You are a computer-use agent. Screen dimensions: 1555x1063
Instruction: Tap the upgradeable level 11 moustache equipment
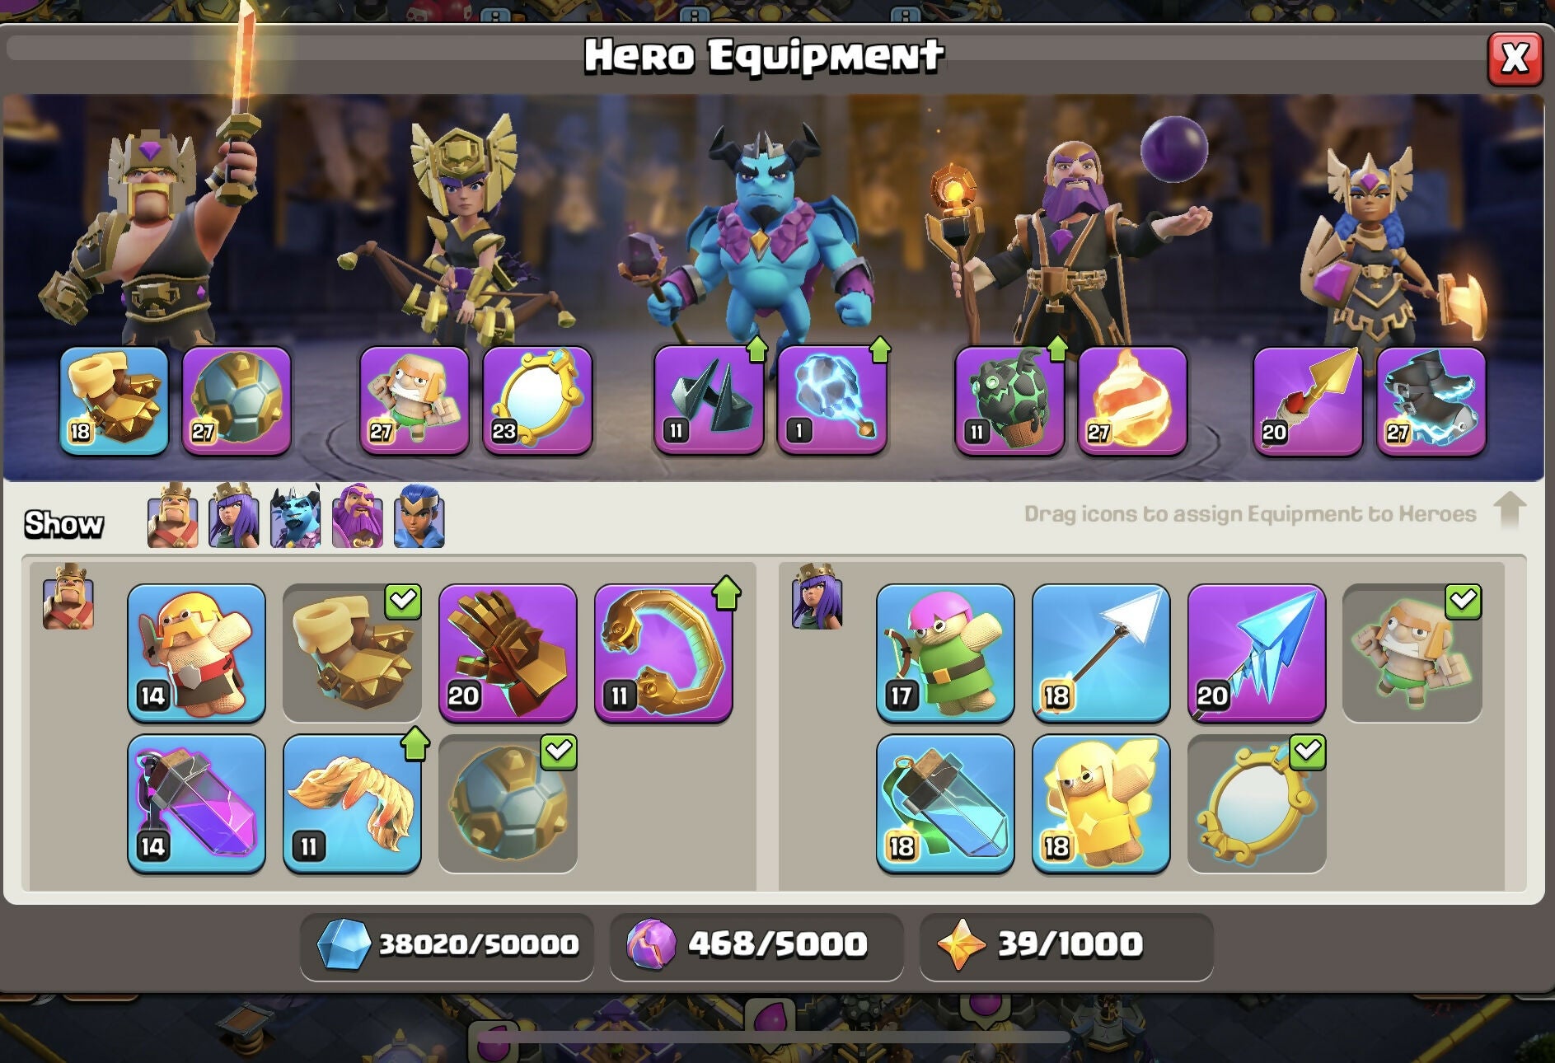coord(352,804)
